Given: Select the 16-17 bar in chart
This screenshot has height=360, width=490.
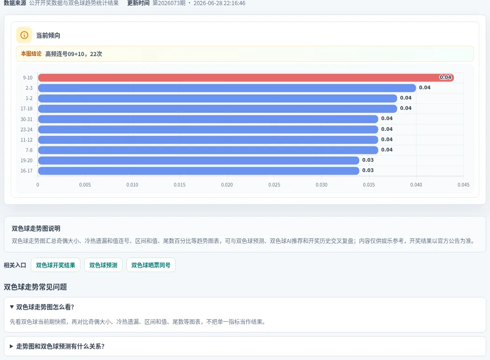Looking at the screenshot, I should click(x=198, y=171).
